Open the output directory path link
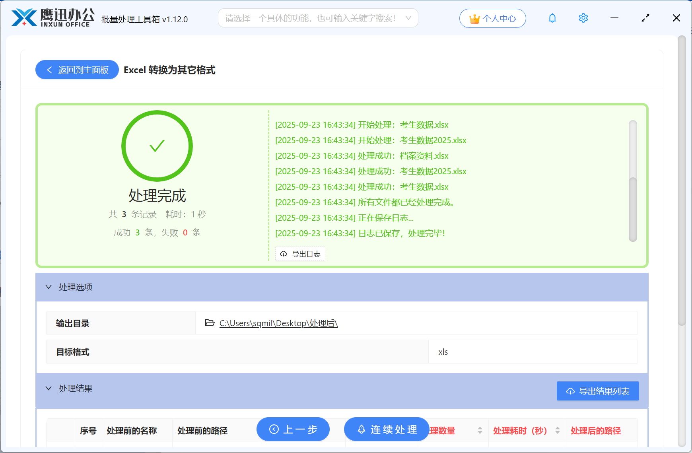Viewport: 692px width, 453px height. (278, 323)
